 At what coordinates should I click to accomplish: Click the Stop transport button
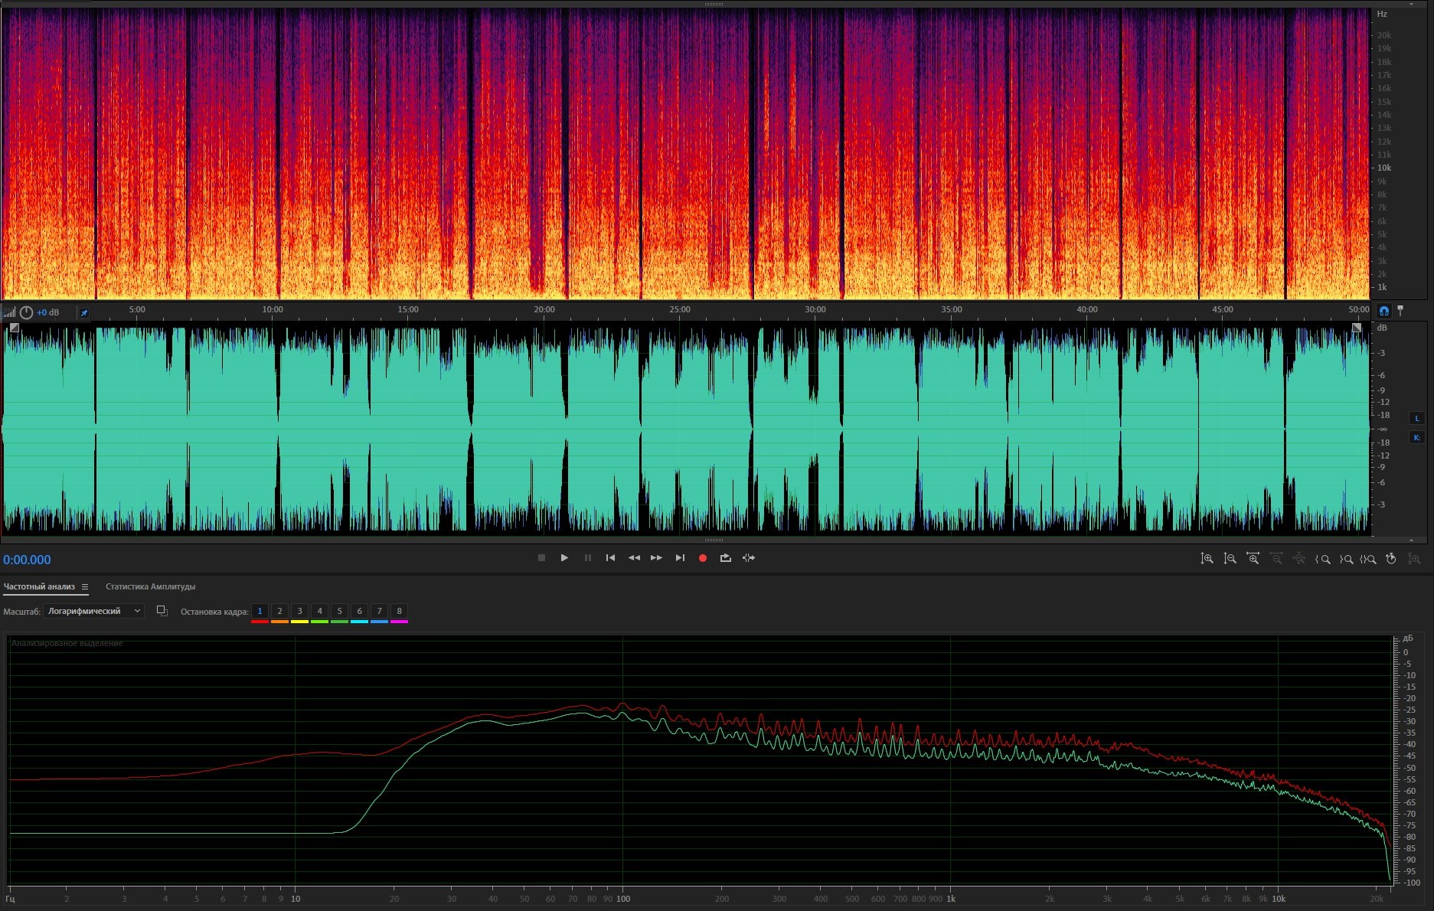(541, 558)
